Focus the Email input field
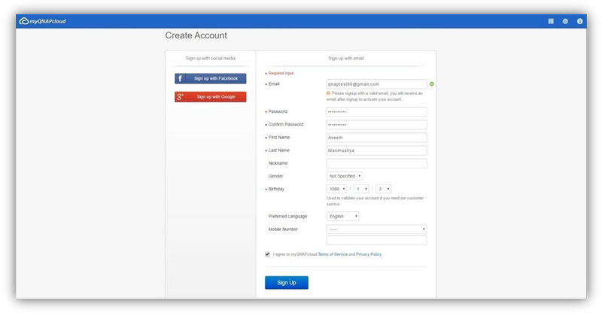This screenshot has height=313, width=602. click(376, 84)
